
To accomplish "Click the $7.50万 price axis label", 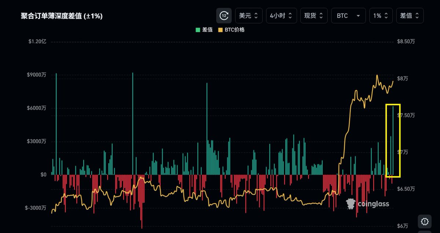I will (x=406, y=115).
